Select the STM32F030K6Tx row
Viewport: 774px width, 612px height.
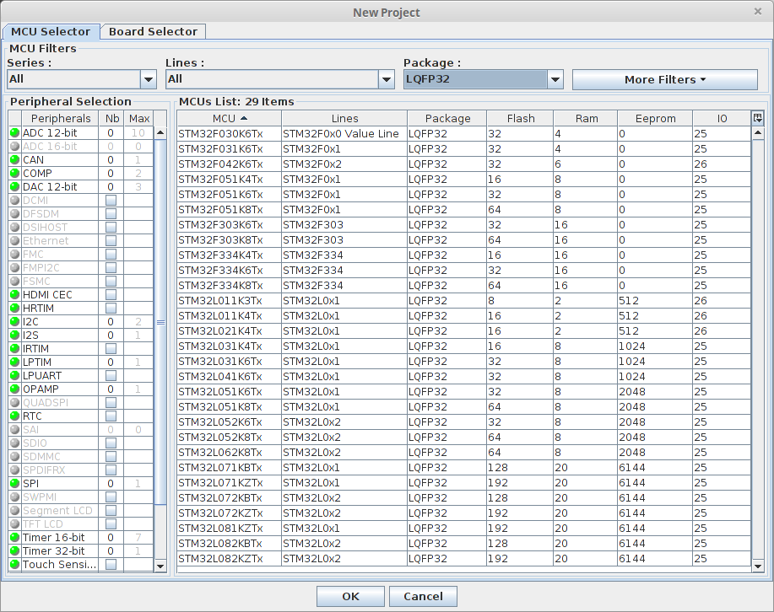(464, 134)
